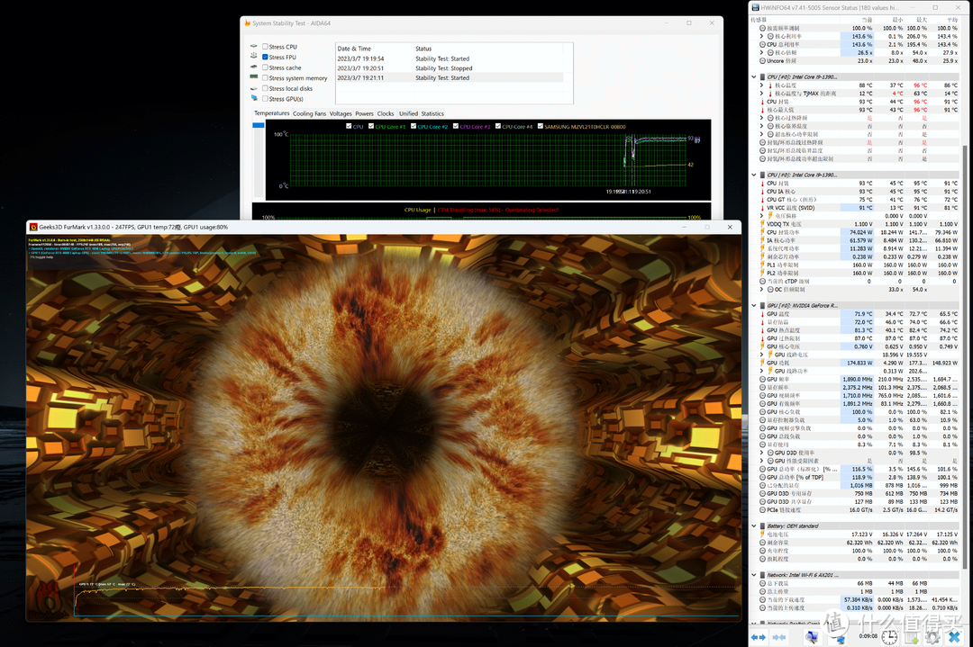Click the FurMark icon in title bar
The width and height of the screenshot is (973, 647).
(33, 227)
